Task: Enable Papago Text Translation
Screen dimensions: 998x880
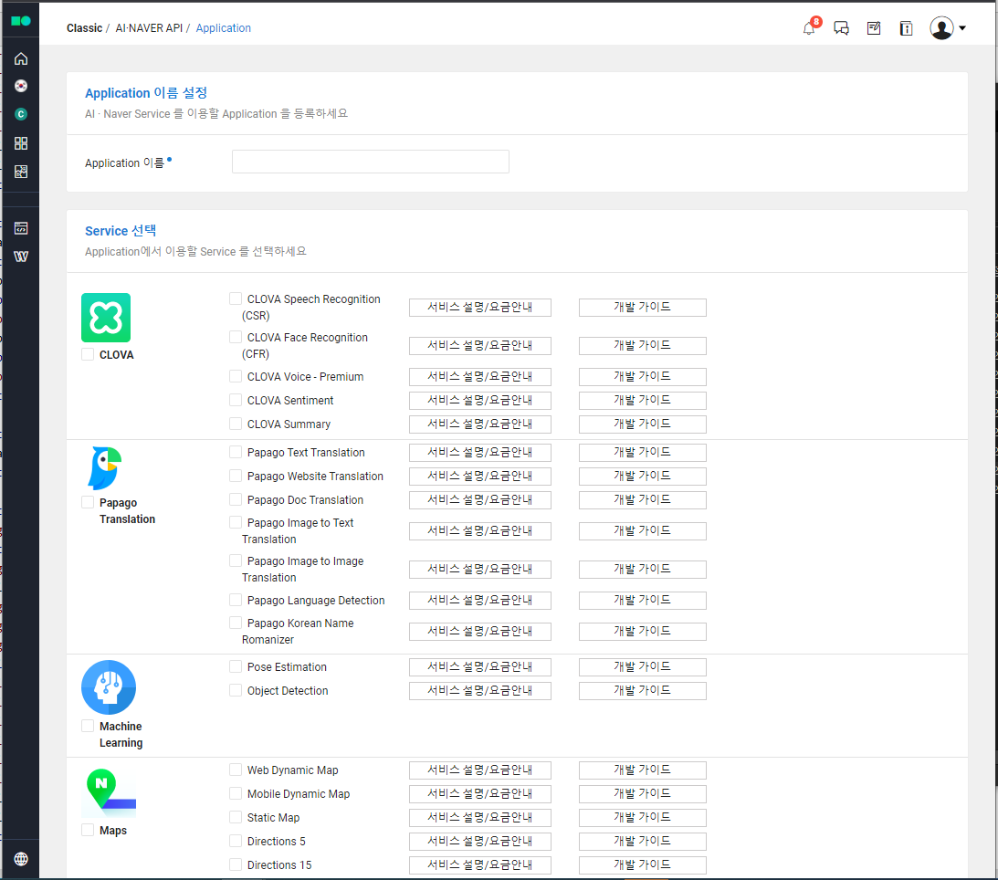Action: 236,452
